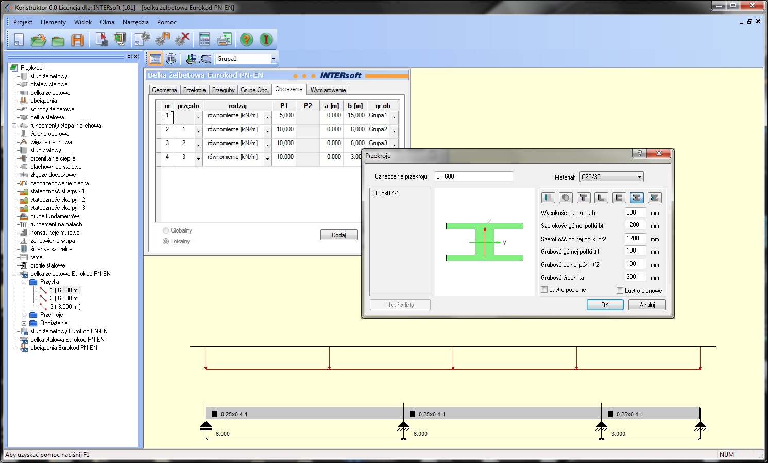Click the green monitor toolbar icon
Image resolution: width=768 pixels, height=463 pixels.
click(x=120, y=40)
